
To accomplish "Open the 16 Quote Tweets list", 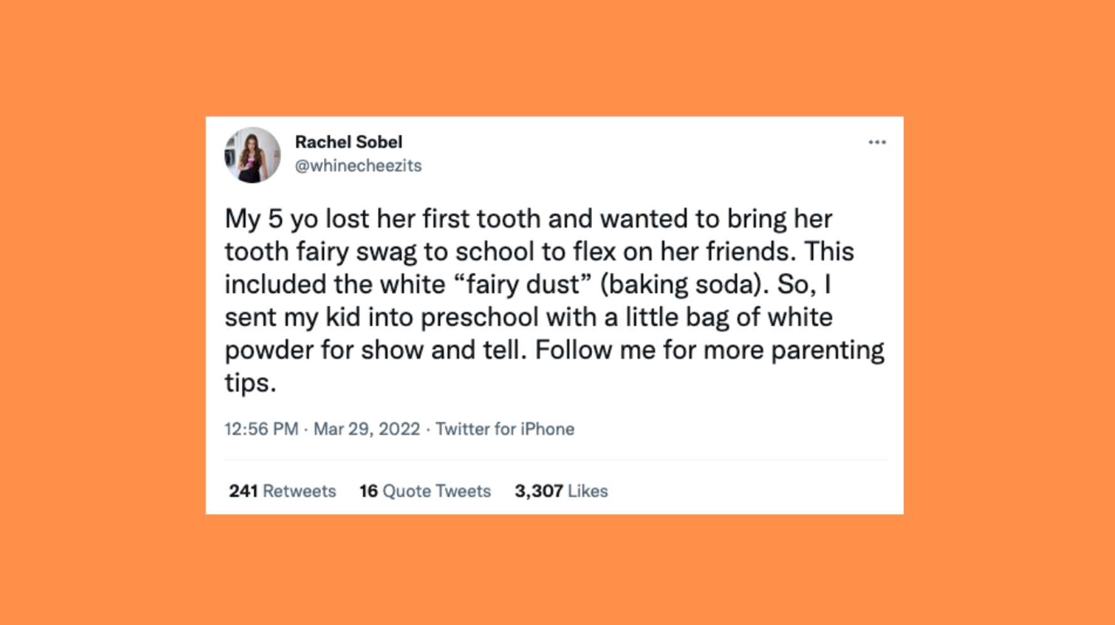I will coord(425,491).
